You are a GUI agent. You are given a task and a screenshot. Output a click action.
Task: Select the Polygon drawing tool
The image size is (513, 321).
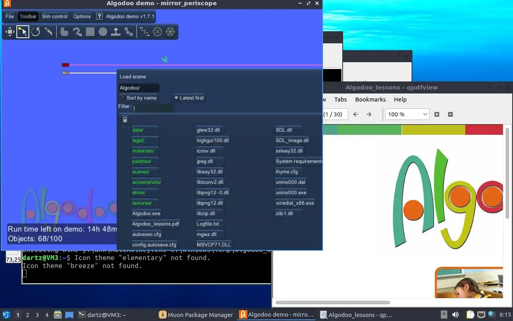coord(64,32)
